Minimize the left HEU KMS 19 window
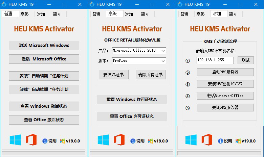The width and height of the screenshot is (264, 157). click(49, 4)
